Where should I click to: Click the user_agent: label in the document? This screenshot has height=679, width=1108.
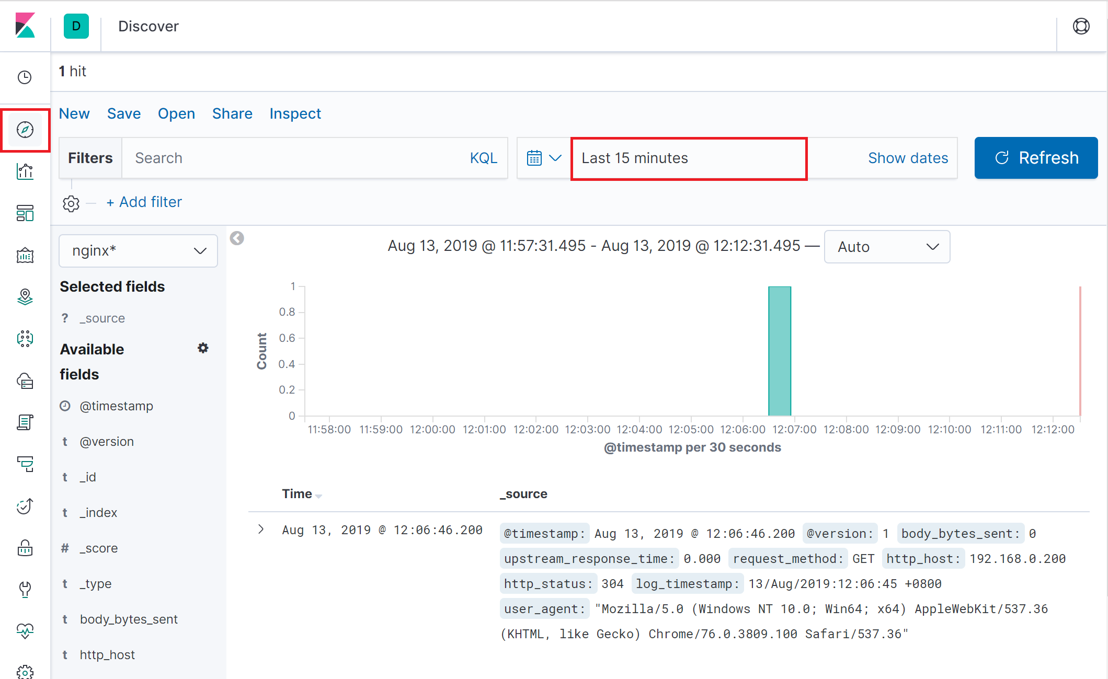tap(544, 609)
